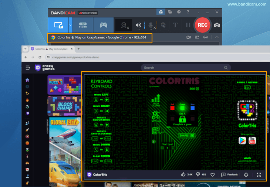
Task: Click the lock icon in Bandicam title bar
Action: click(161, 12)
